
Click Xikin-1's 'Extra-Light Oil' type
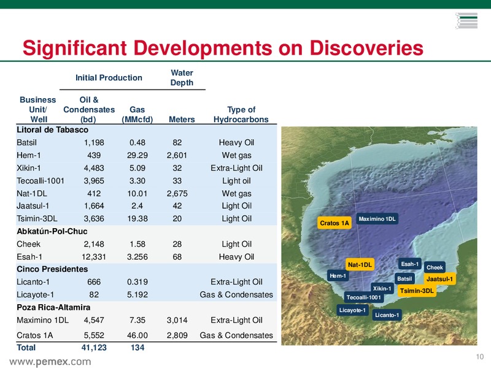[x=236, y=168]
